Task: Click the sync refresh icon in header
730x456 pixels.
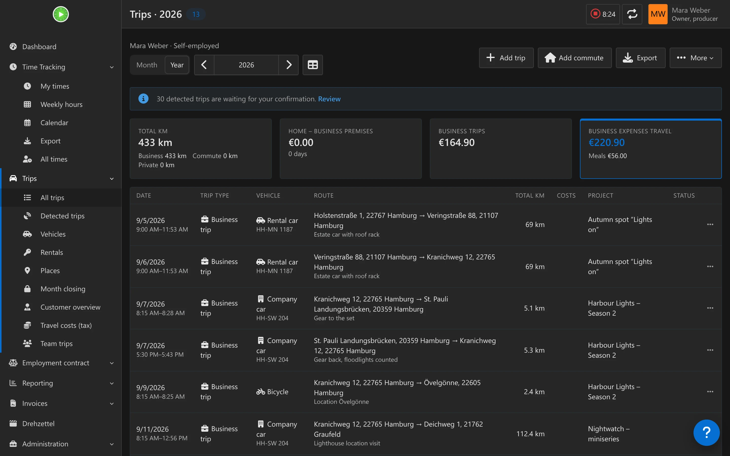Action: click(x=632, y=14)
